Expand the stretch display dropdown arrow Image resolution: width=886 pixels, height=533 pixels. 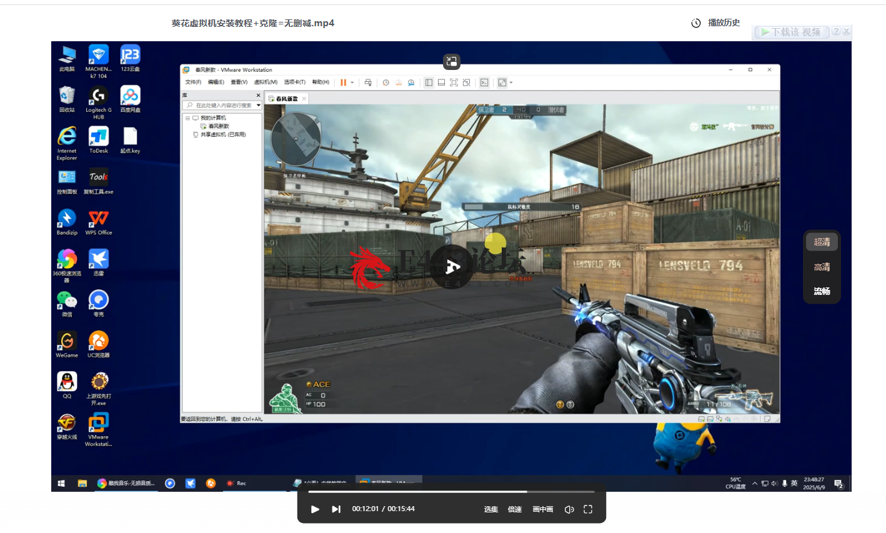pyautogui.click(x=511, y=82)
